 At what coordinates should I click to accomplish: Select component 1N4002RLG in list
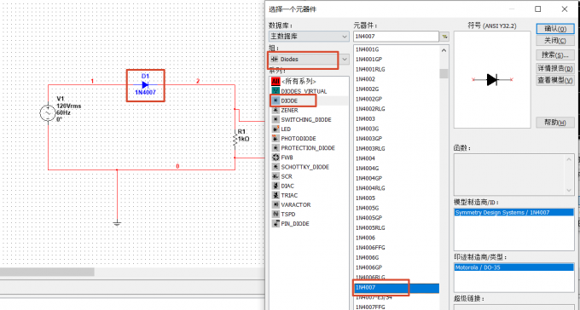pyautogui.click(x=370, y=109)
